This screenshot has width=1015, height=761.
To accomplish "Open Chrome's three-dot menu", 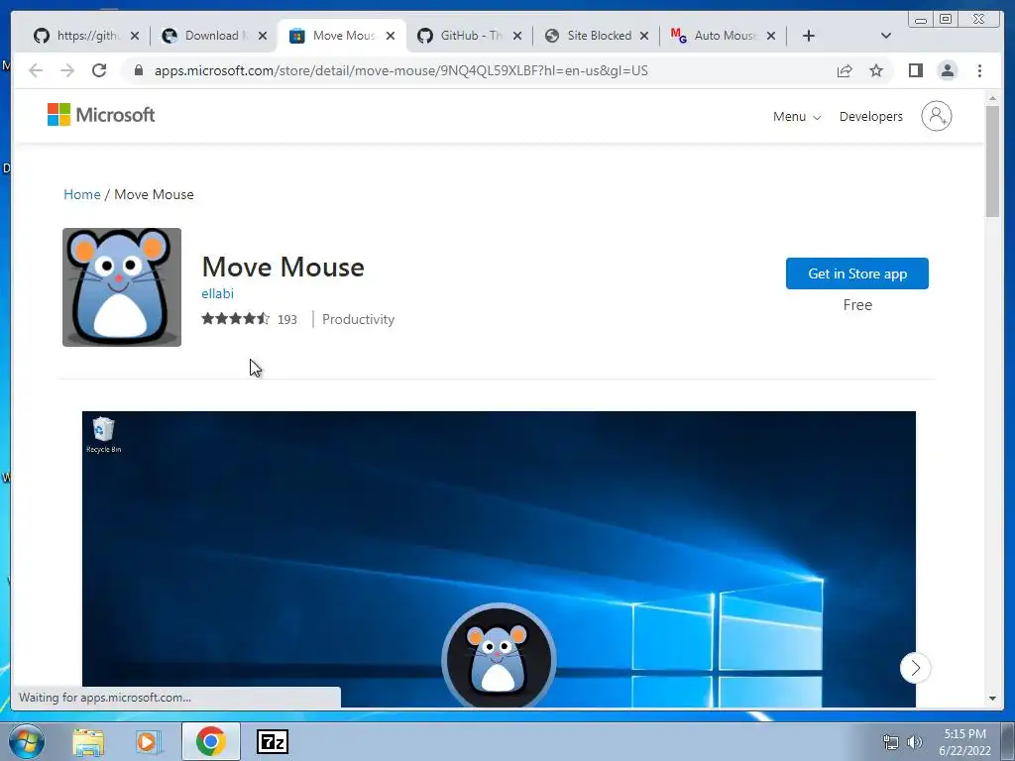I will click(979, 70).
